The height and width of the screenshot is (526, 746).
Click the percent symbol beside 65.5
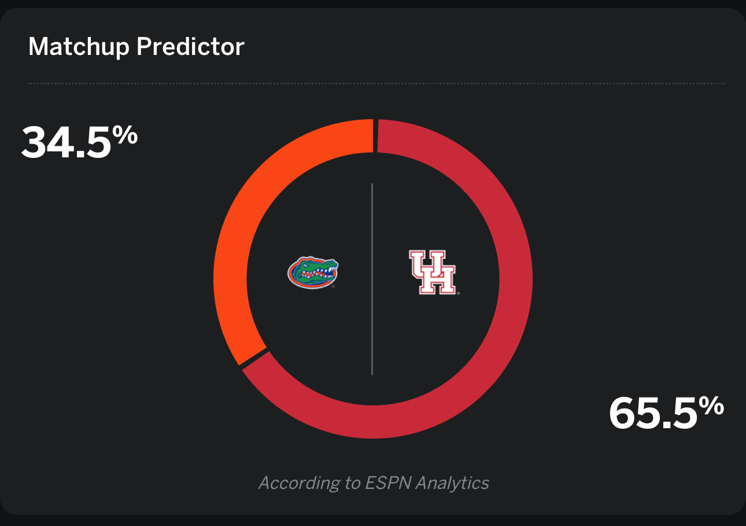click(711, 407)
